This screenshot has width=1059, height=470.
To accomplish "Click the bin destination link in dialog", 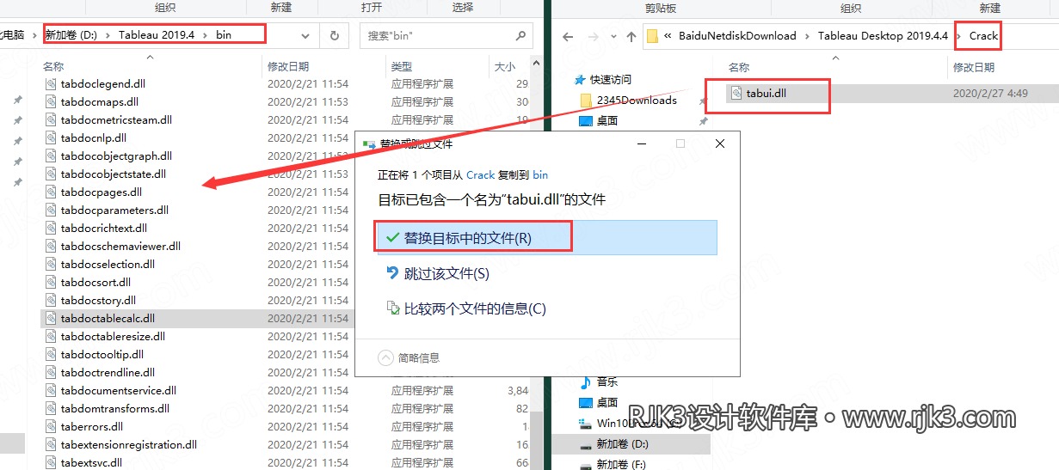I will pos(540,174).
